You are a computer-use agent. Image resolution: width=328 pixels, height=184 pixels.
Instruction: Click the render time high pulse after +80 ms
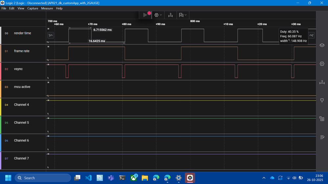point(136,35)
